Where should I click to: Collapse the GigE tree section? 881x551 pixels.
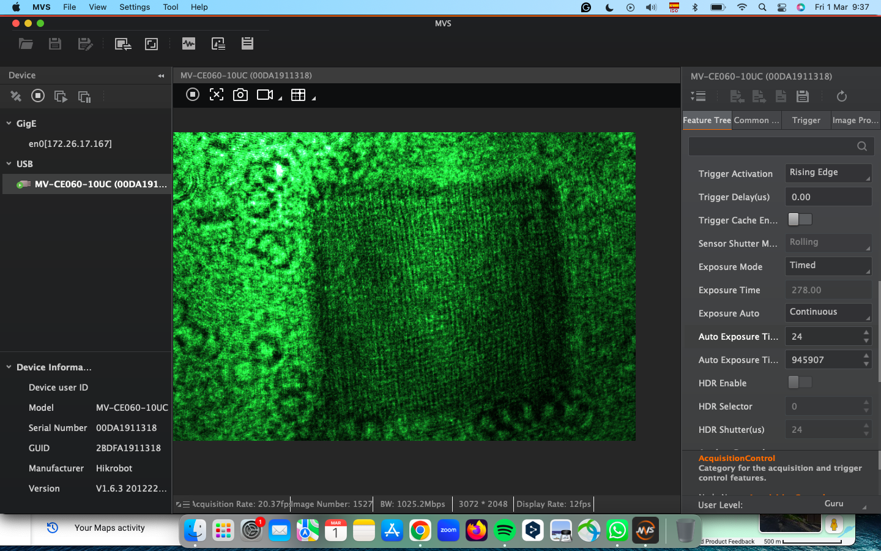pos(9,123)
